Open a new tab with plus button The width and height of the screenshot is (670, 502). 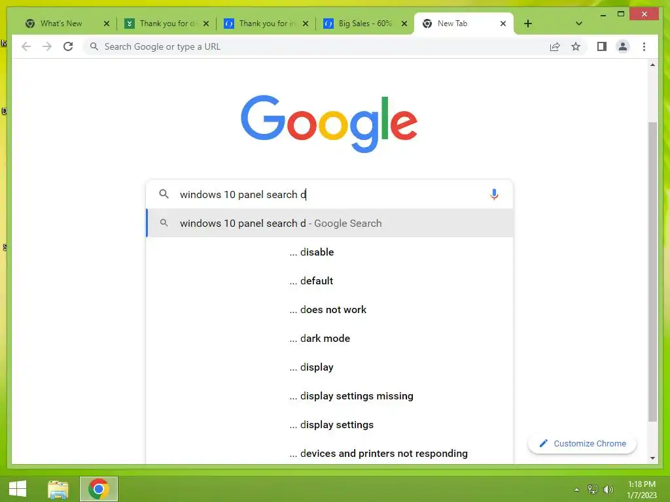(528, 24)
